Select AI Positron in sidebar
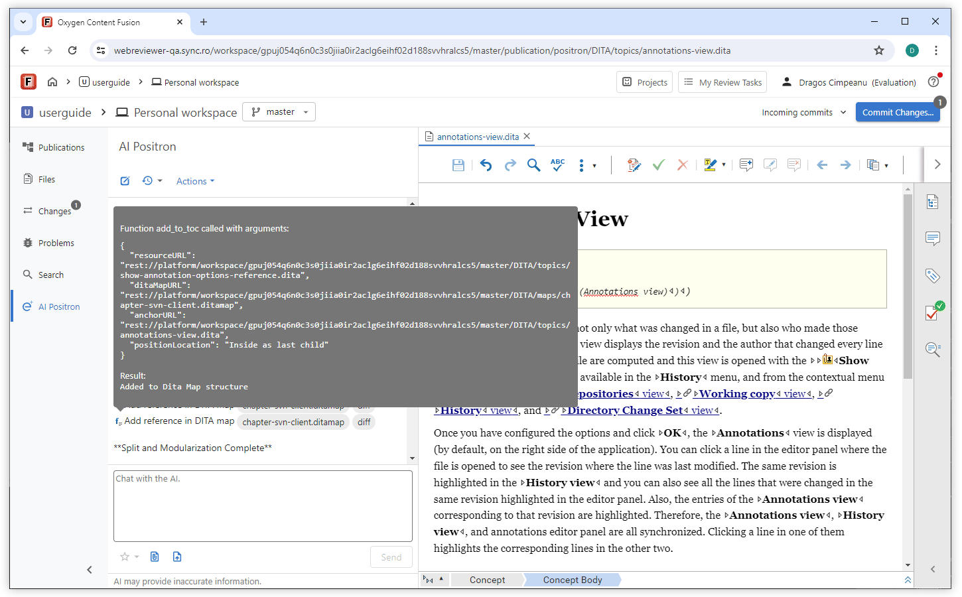The width and height of the screenshot is (962, 597). (x=51, y=306)
